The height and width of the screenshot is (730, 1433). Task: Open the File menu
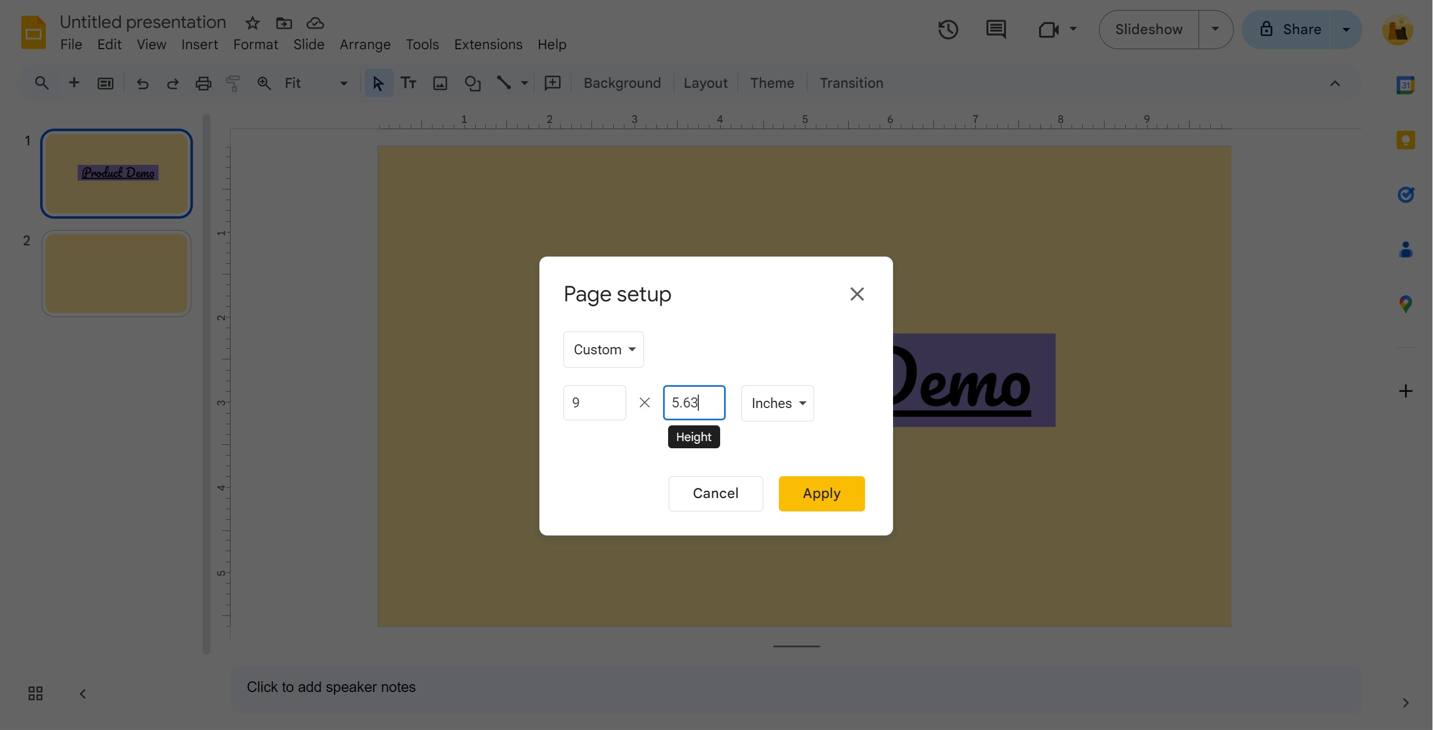pyautogui.click(x=71, y=45)
